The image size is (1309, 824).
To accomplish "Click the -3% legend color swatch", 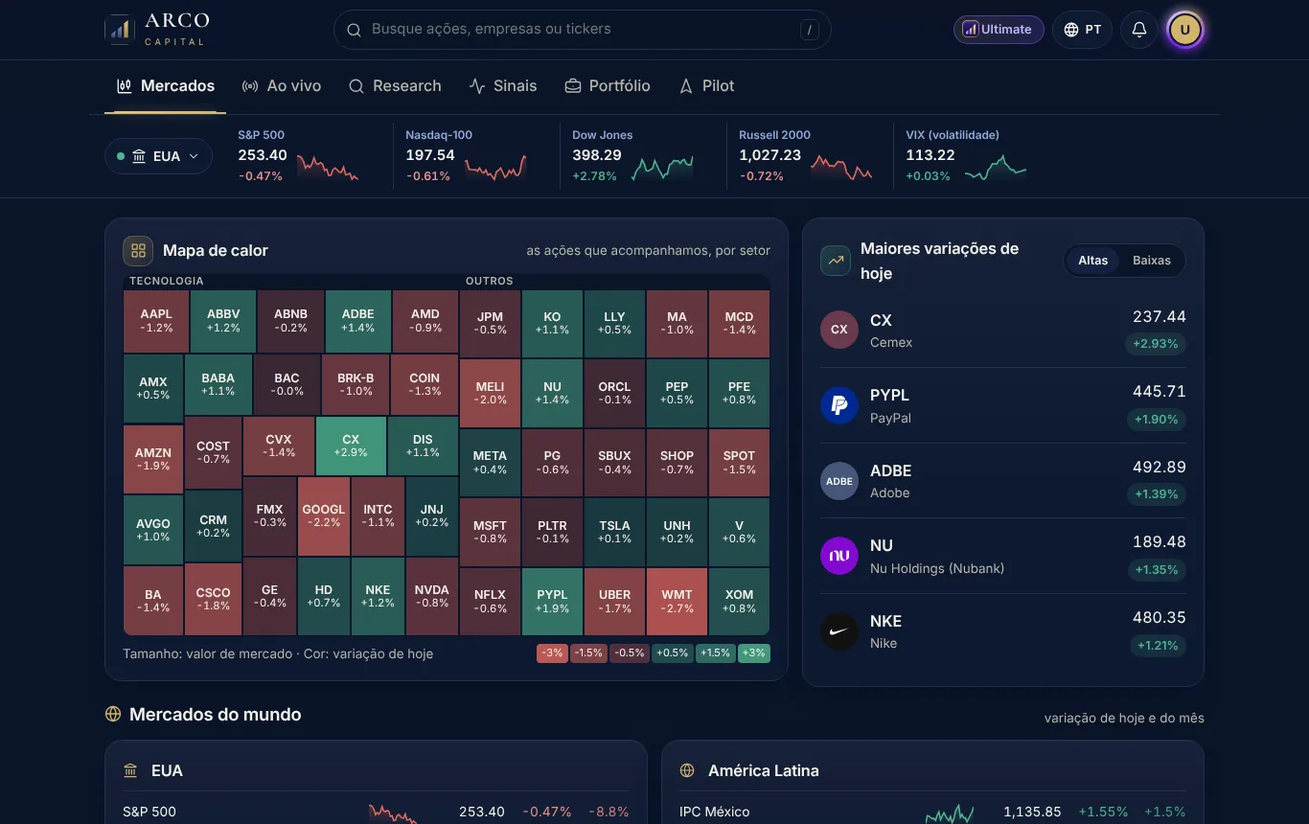I will (x=552, y=653).
